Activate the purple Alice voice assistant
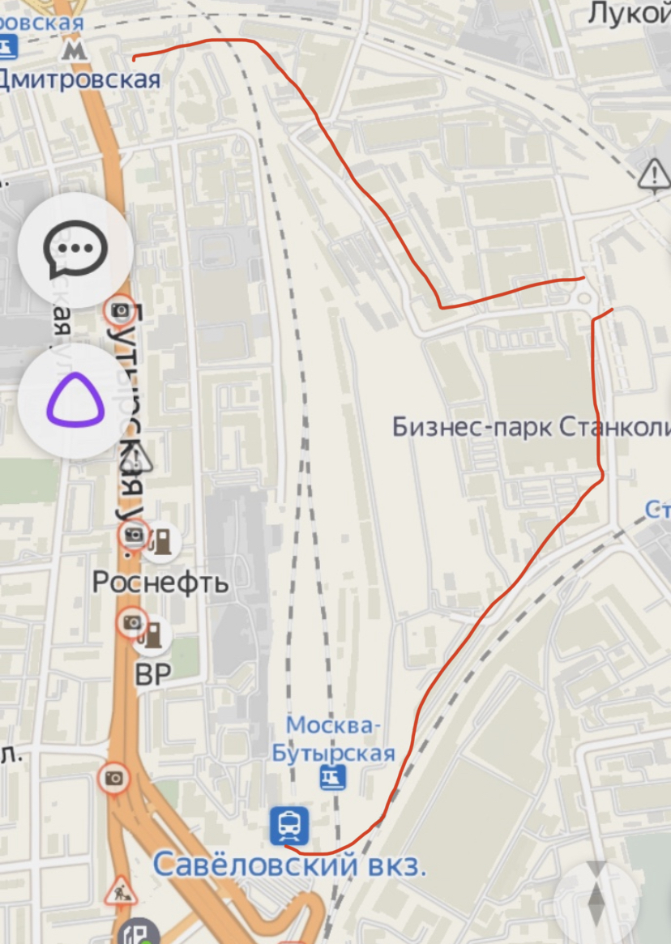Image resolution: width=671 pixels, height=944 pixels. click(x=75, y=400)
